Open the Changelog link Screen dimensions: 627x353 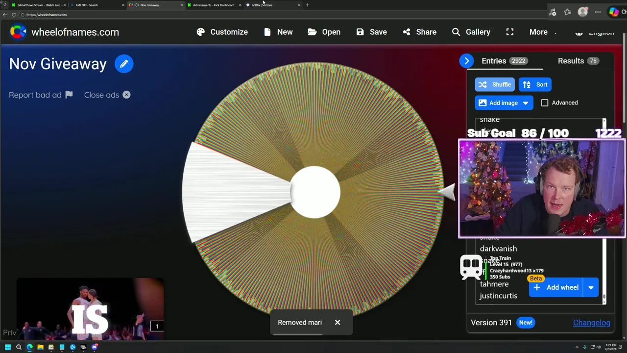(592, 323)
